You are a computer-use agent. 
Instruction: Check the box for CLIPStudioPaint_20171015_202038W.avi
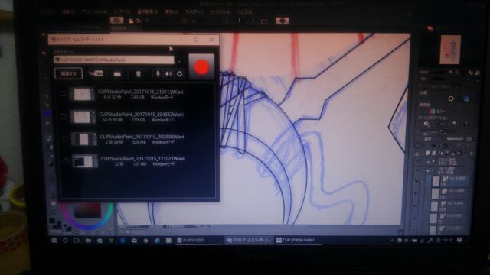(x=64, y=139)
